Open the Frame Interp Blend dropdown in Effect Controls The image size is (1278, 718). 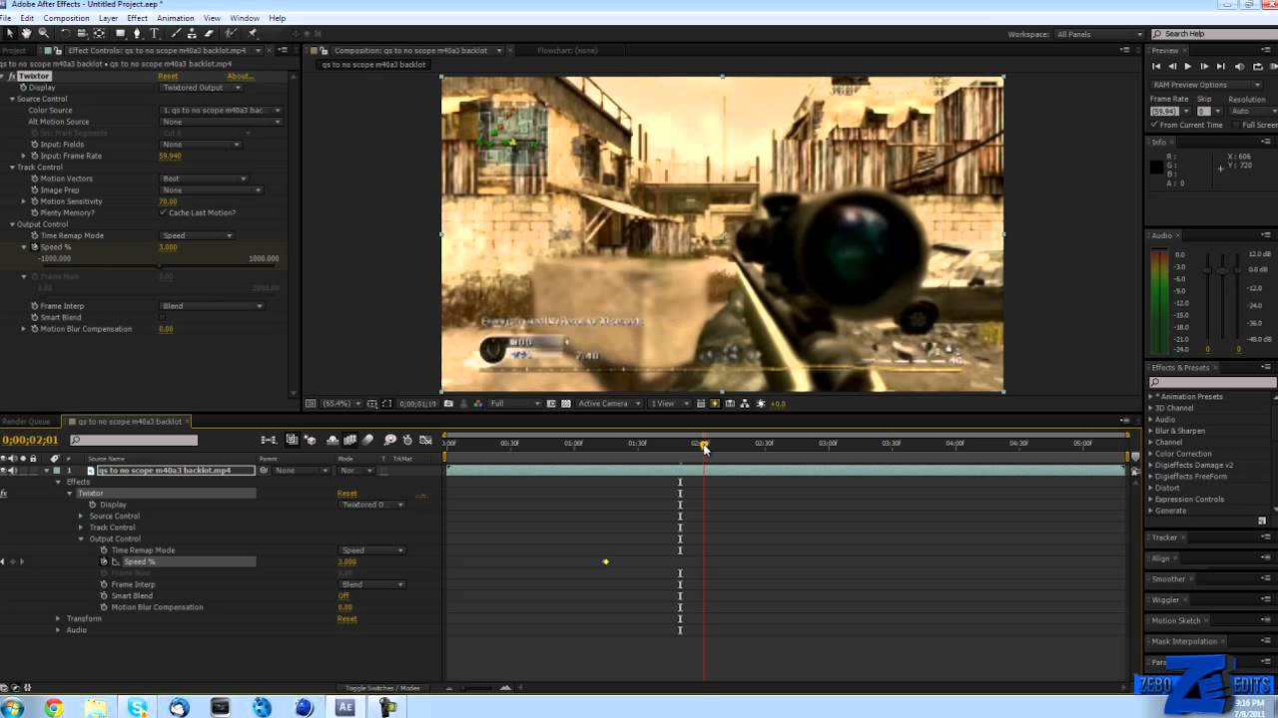[211, 306]
